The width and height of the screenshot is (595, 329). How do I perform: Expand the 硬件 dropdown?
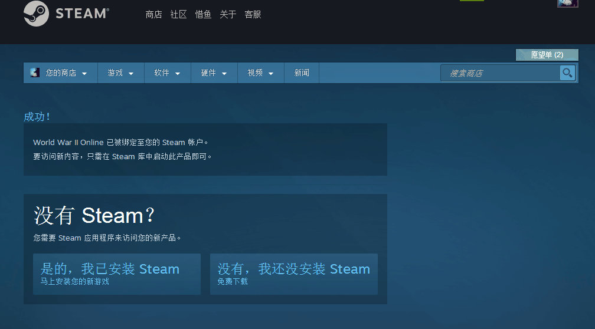tap(214, 73)
